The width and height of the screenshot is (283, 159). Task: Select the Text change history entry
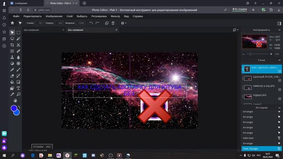coord(261,149)
